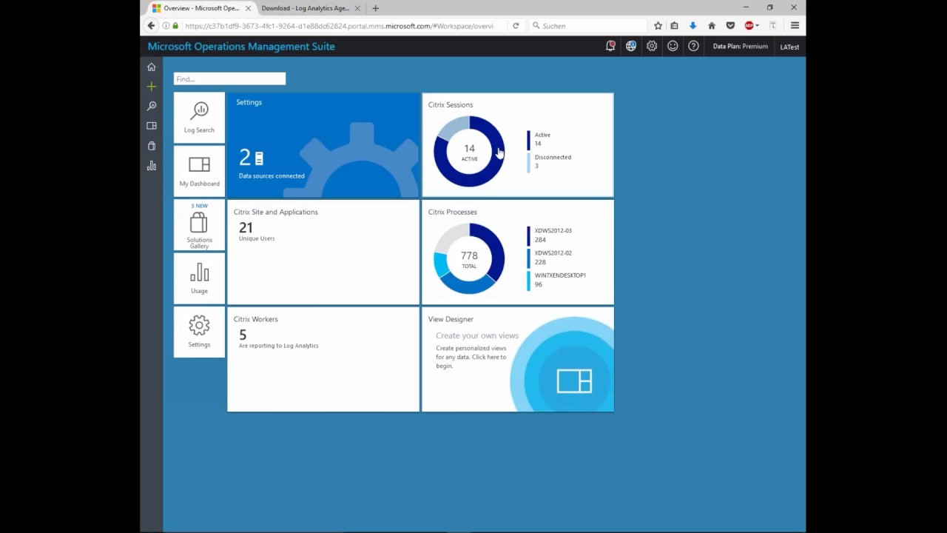Open a new browser tab with plus
This screenshot has width=947, height=533.
tap(375, 8)
